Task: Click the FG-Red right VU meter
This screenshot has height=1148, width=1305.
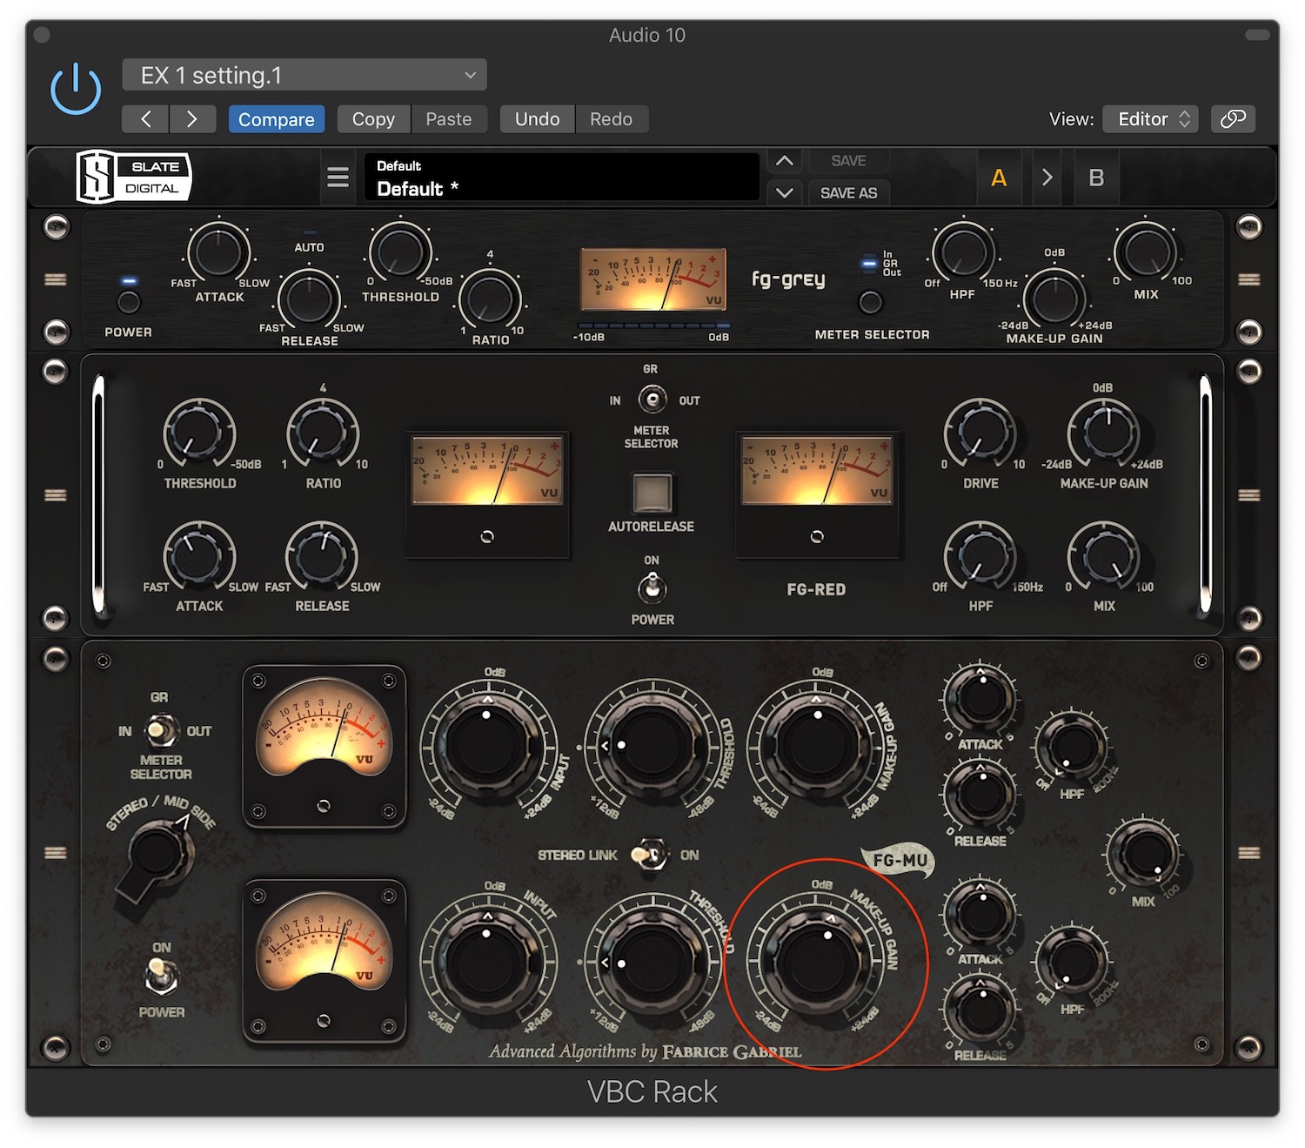Action: [816, 471]
